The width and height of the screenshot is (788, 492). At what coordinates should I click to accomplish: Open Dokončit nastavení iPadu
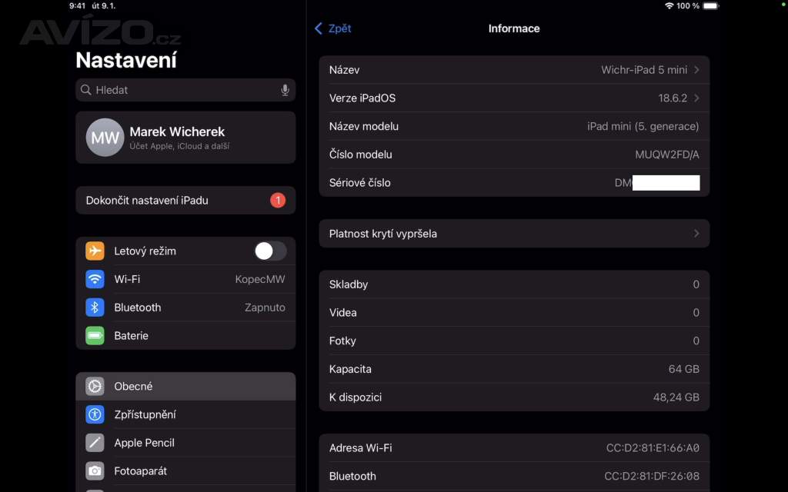[x=185, y=201]
